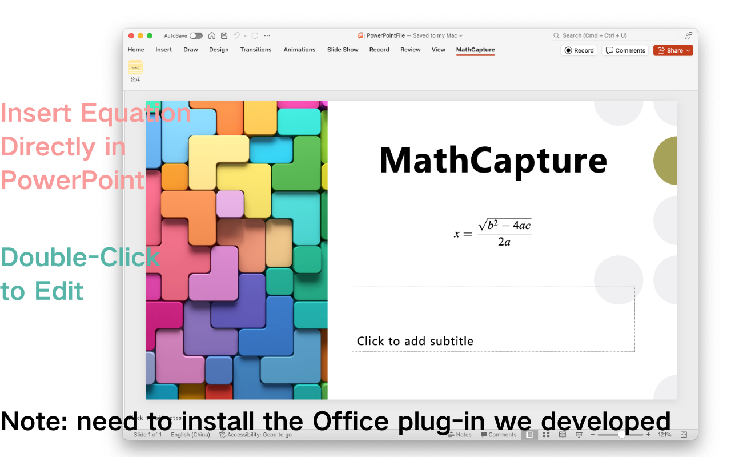Open the undo history dropdown arrow
This screenshot has height=457, width=731.
coord(244,35)
